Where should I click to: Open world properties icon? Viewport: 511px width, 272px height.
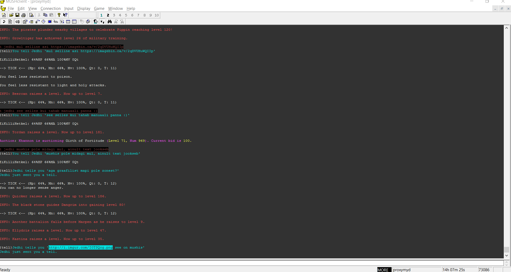tap(25, 22)
